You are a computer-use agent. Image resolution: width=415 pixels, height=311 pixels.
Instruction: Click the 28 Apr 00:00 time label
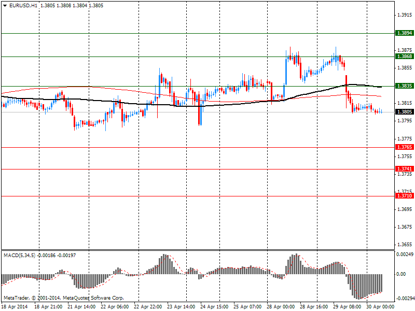(x=281, y=307)
